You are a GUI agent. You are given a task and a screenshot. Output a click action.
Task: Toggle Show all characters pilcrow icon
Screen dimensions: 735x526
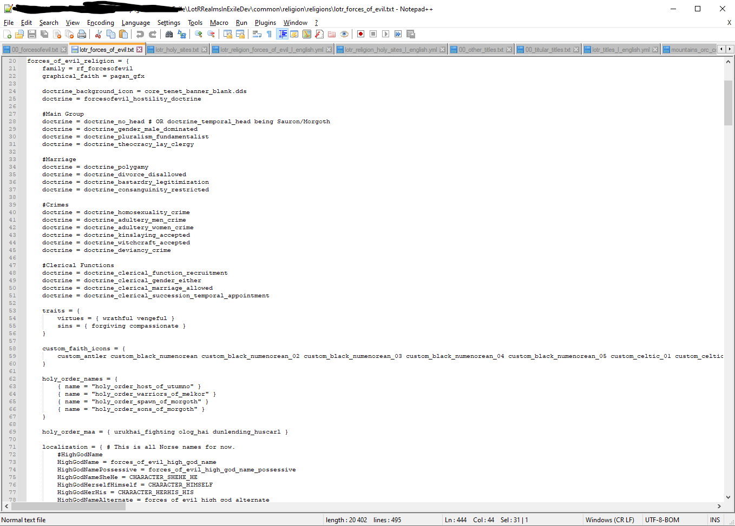click(x=269, y=34)
